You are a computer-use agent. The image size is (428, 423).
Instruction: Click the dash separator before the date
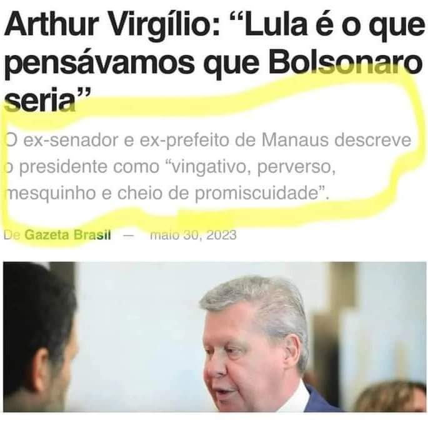(128, 236)
